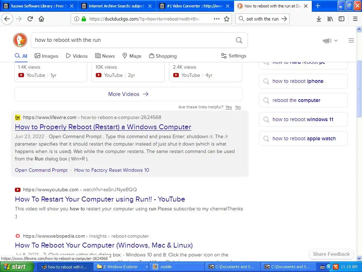
Task: Click the toolbar search text field
Action: click(263, 19)
